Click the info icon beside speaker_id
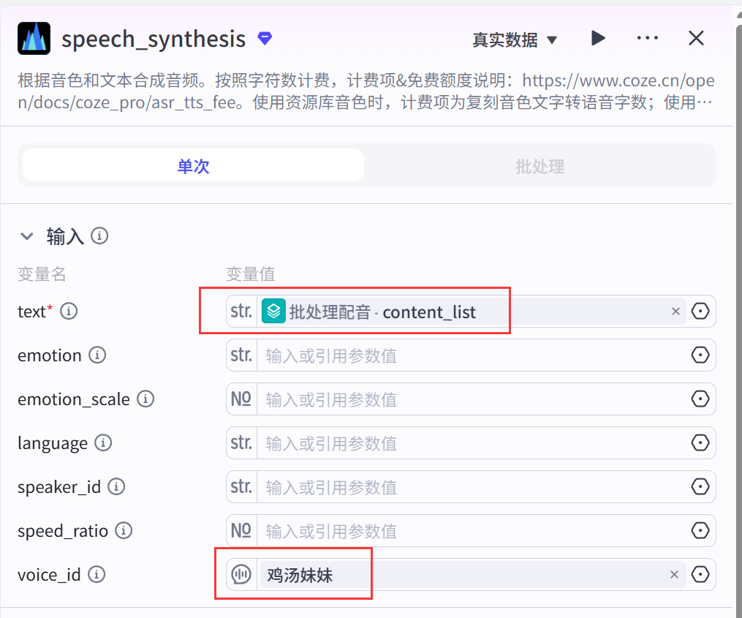The width and height of the screenshot is (742, 618). coord(116,487)
